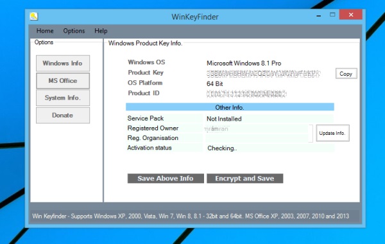Click the Not Installed service pack value
Screen dimensions: 385x244
(224, 119)
